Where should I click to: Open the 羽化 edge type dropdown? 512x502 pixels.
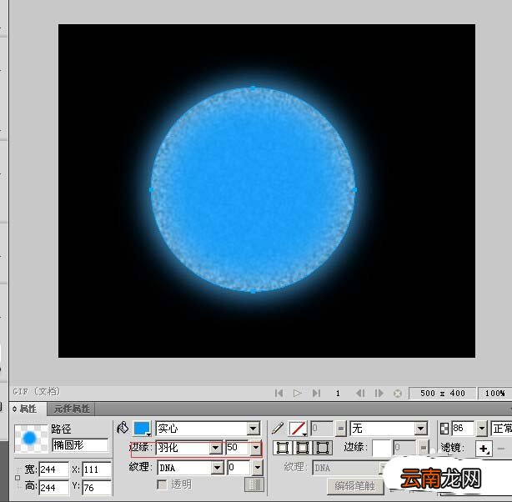(x=215, y=448)
